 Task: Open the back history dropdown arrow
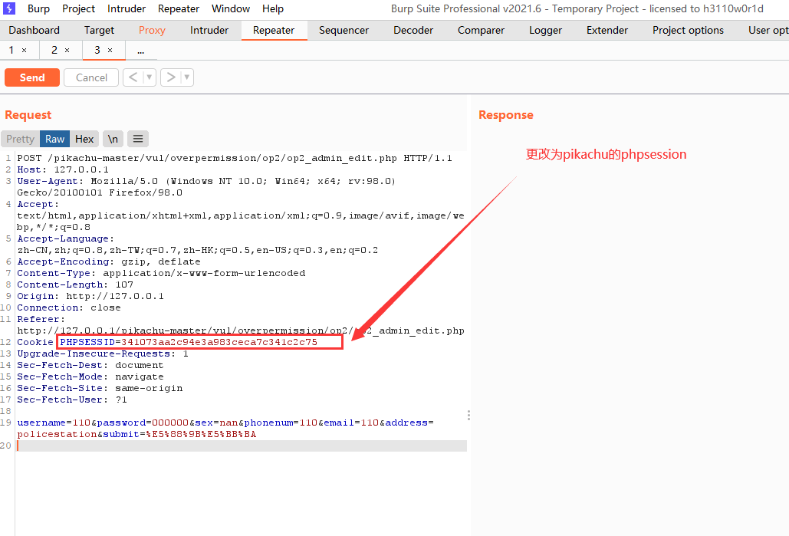[150, 77]
